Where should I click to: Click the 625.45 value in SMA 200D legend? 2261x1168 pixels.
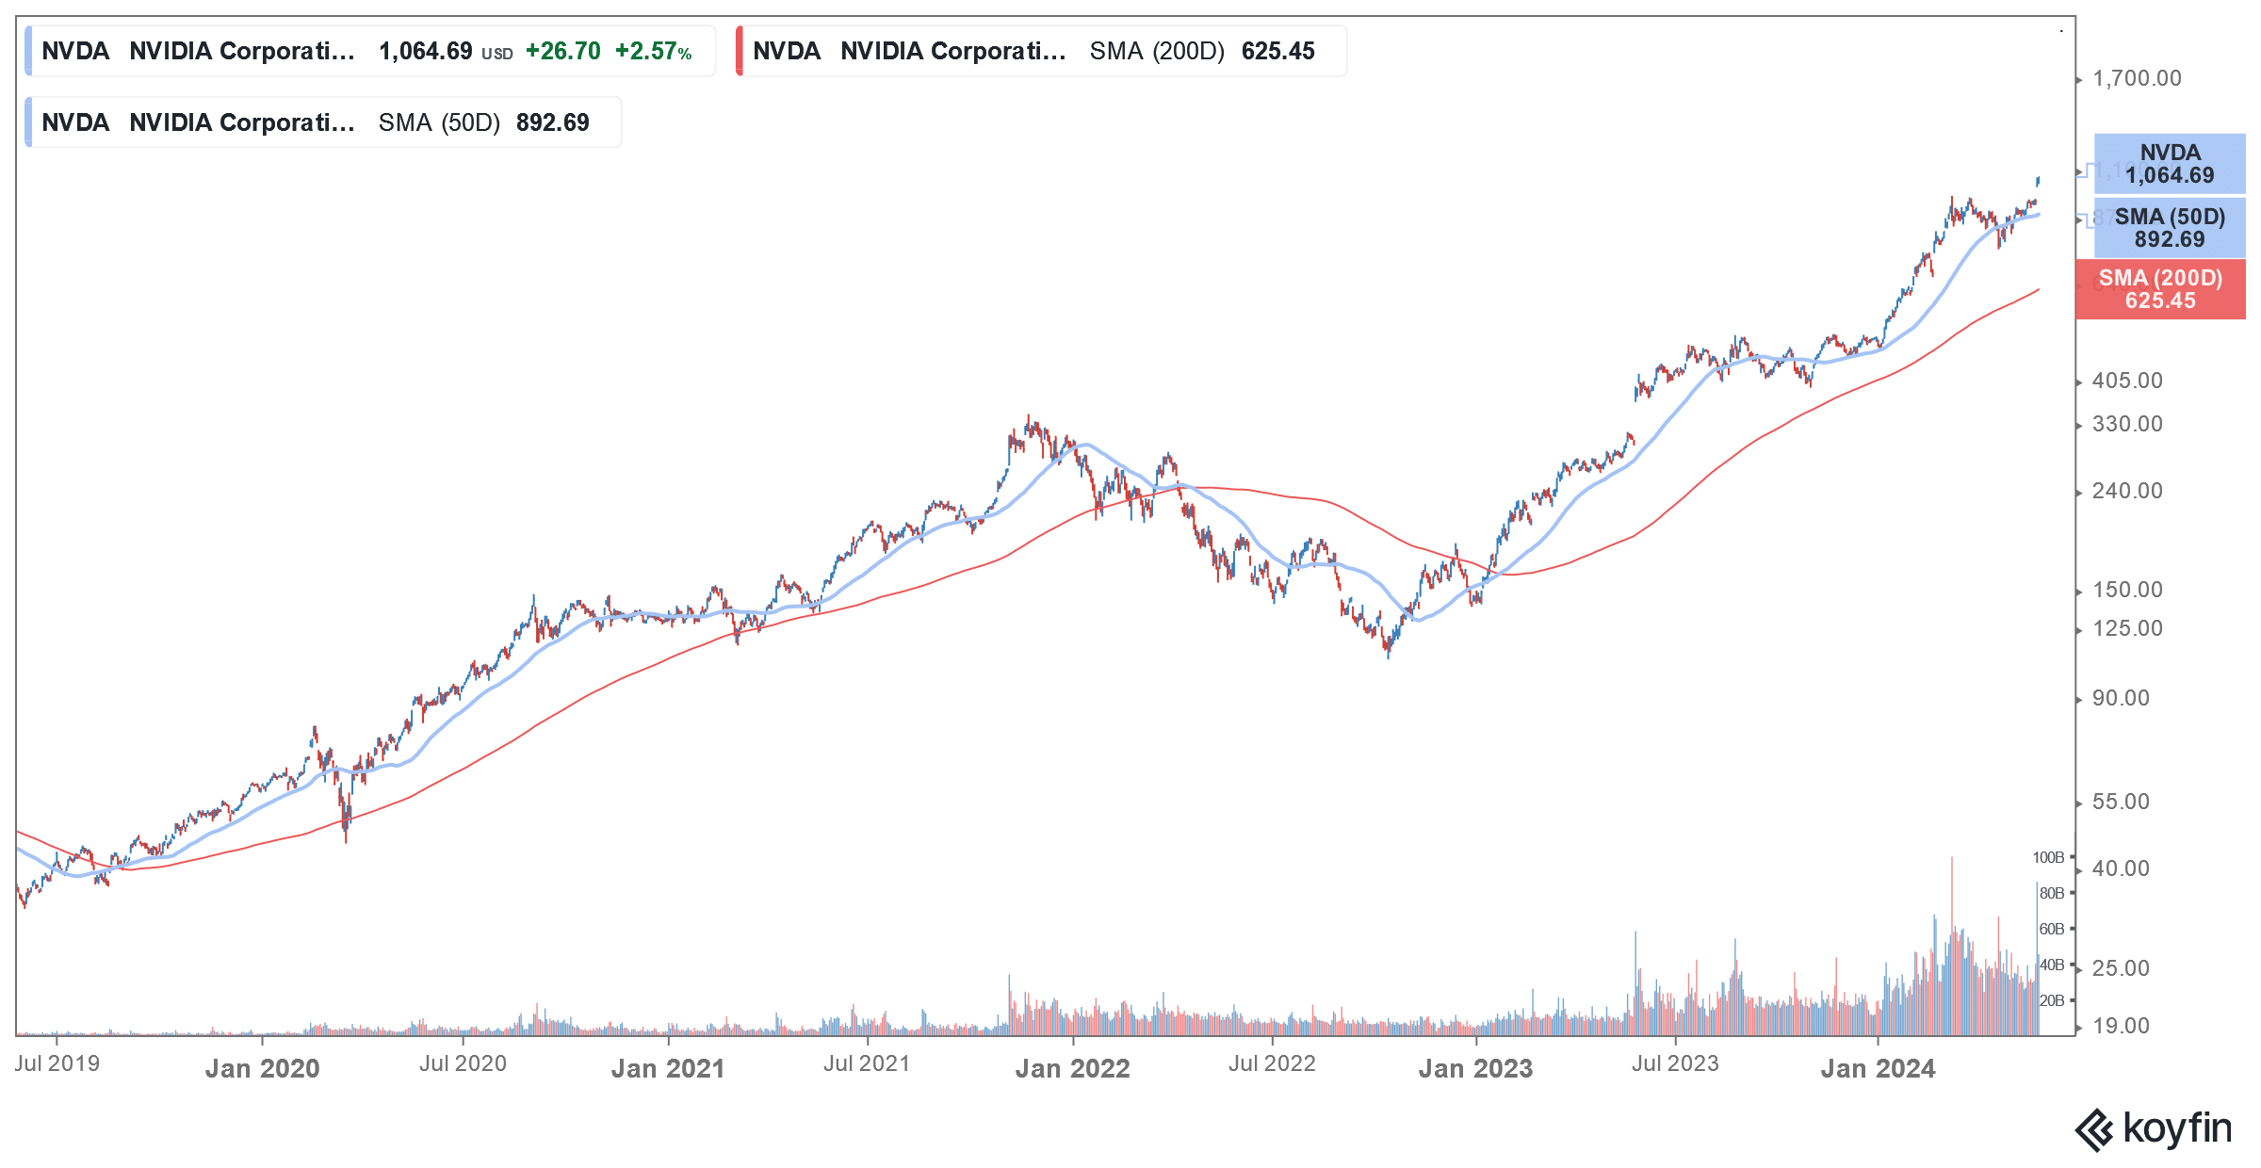tap(1277, 51)
